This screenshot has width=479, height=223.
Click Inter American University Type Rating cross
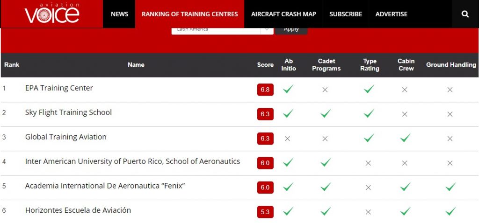[x=368, y=163]
